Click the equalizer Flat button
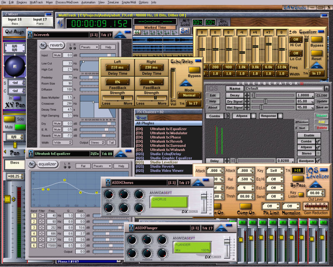The height and width of the screenshot is (267, 333). (x=83, y=166)
